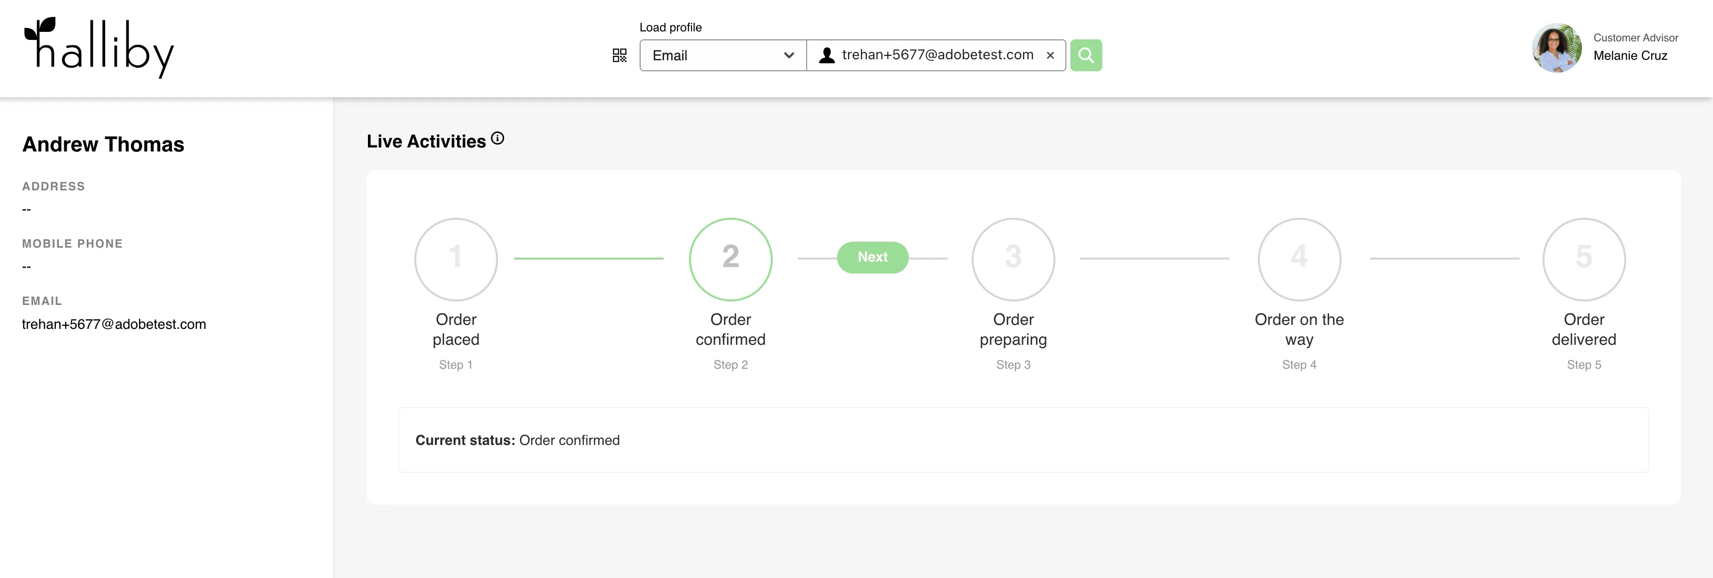This screenshot has height=578, width=1713.
Task: Click the QR code scan icon
Action: coord(619,55)
